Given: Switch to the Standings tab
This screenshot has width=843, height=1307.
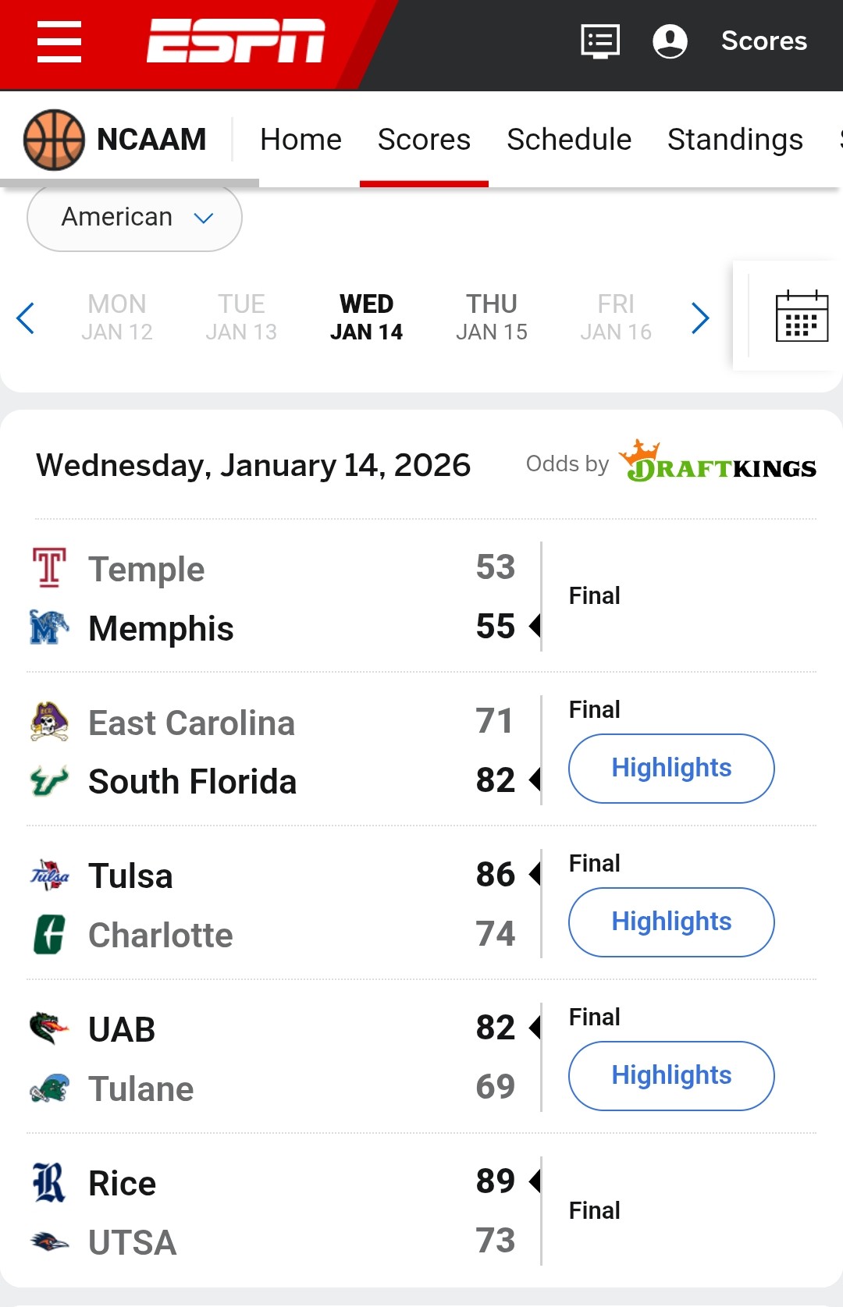Looking at the screenshot, I should tap(735, 140).
